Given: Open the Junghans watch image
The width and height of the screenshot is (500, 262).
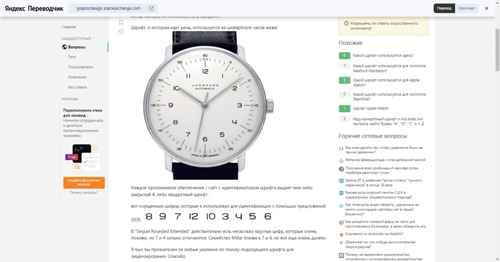Looking at the screenshot, I should tap(208, 105).
